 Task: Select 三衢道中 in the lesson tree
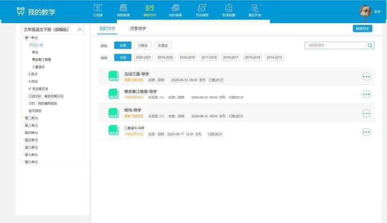(x=38, y=67)
